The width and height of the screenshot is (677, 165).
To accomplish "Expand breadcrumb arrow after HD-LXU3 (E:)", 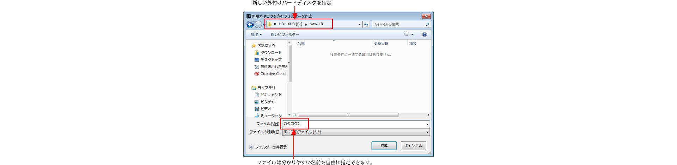I will [306, 24].
